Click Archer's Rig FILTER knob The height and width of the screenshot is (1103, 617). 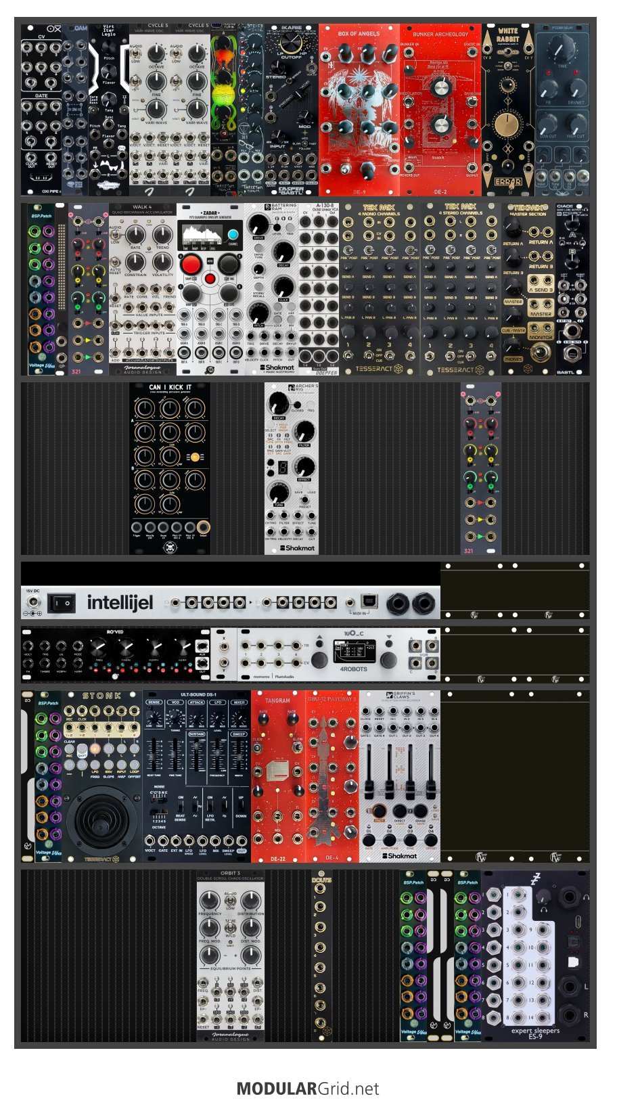(304, 431)
